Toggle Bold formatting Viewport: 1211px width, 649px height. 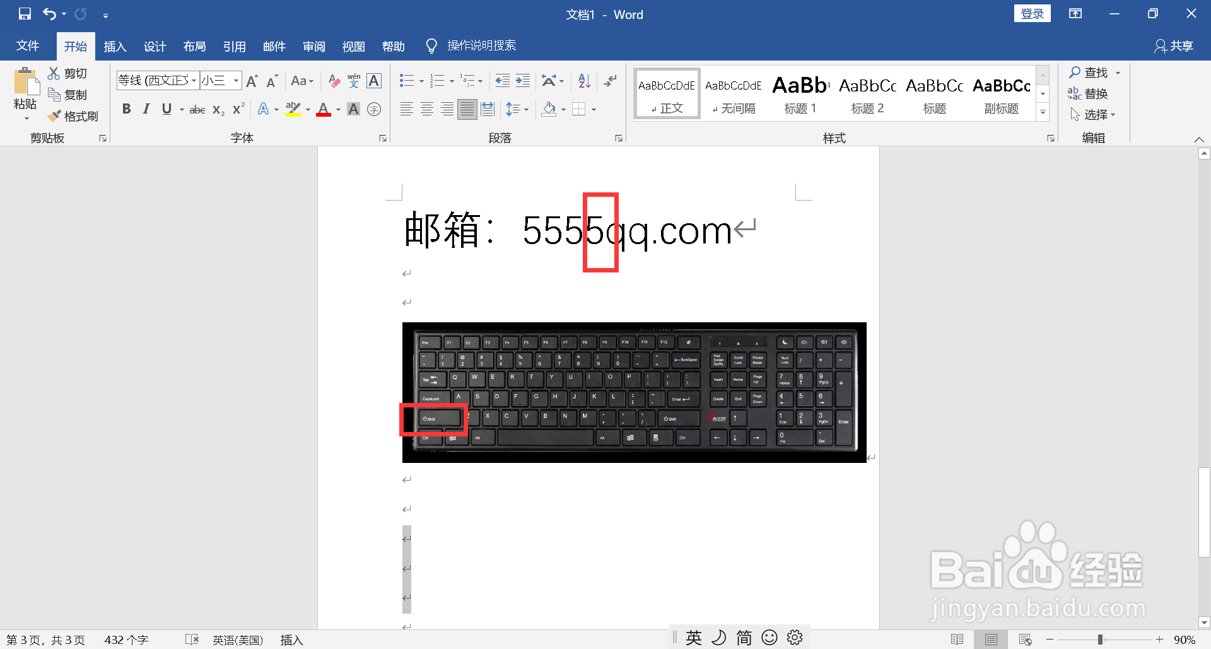tap(126, 109)
